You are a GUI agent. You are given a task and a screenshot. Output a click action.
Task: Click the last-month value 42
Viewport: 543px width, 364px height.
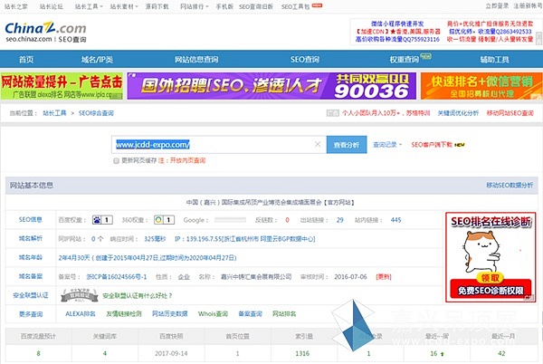(x=501, y=354)
